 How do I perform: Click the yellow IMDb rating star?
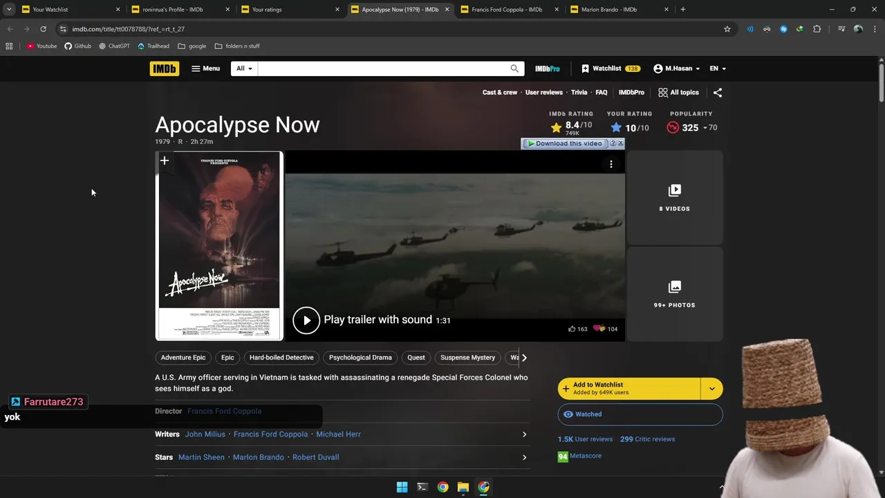click(x=557, y=127)
